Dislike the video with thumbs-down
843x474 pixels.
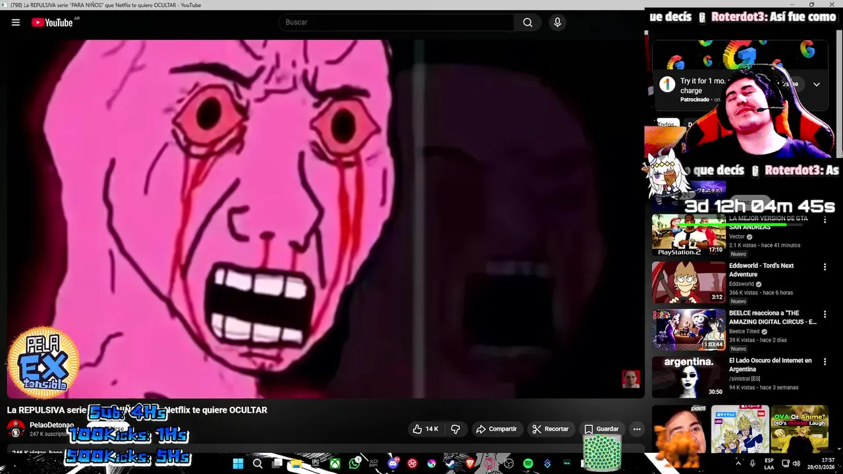point(455,429)
